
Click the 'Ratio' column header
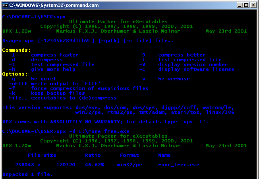(x=94, y=155)
